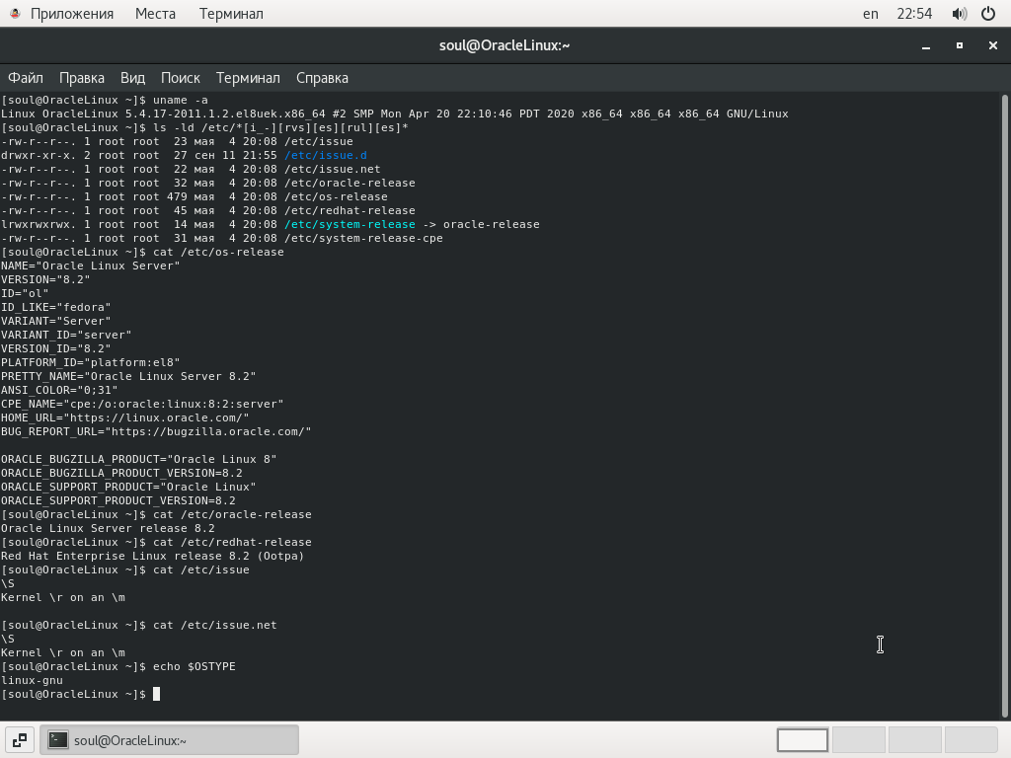The height and width of the screenshot is (758, 1011).
Task: Click the /etc/oracle-release listing entry
Action: coord(350,183)
